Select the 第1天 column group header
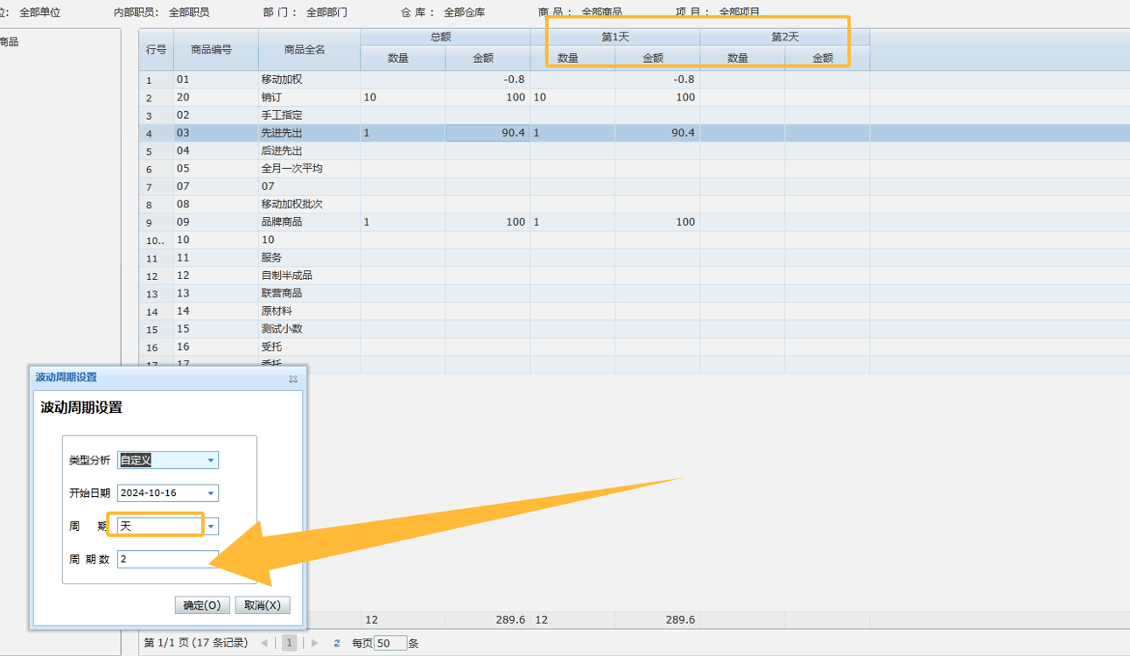The width and height of the screenshot is (1130, 656). (x=614, y=38)
